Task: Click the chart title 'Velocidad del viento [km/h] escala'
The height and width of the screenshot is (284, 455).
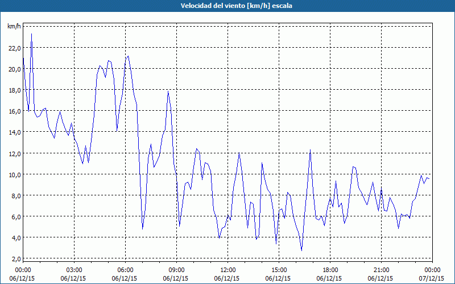Action: (x=237, y=6)
